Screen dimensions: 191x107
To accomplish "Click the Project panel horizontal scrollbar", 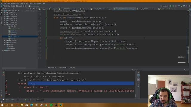I will pos(14,68).
